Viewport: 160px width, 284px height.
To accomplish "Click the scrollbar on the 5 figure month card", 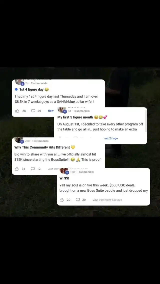I will pos(146,121).
